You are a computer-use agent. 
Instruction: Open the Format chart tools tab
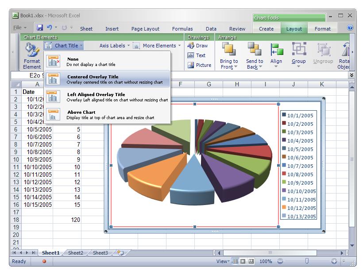(x=322, y=29)
